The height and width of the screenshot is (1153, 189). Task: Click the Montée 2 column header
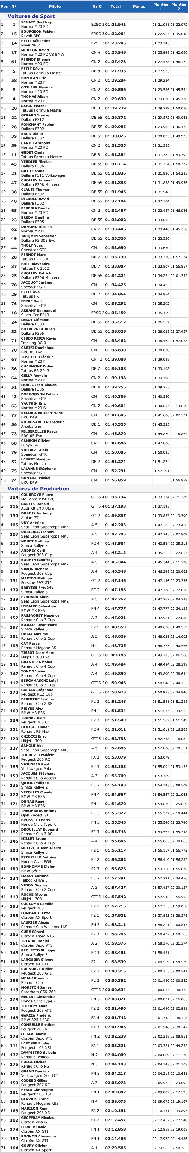pos(179,7)
